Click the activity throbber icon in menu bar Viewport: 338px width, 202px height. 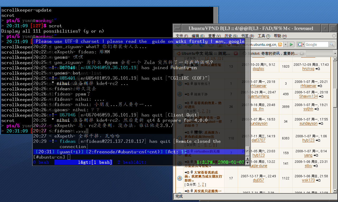334,36
